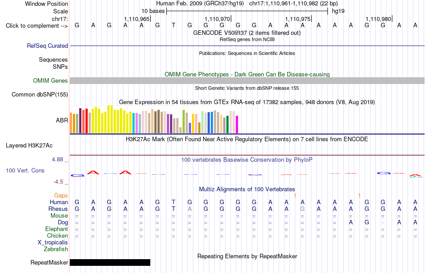Viewport: 425px width, 273px height.
Task: Click the 'chr17:' base position label
Action: (59, 19)
